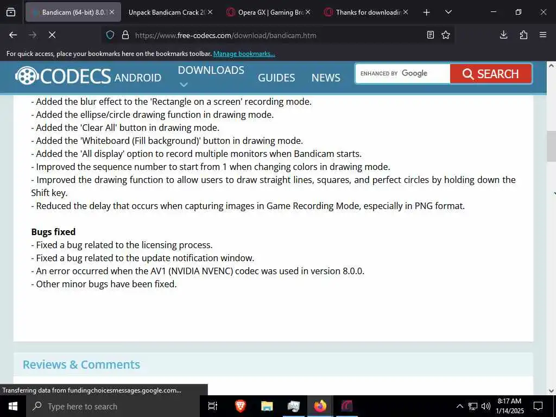Stop loading the current page
This screenshot has width=556, height=417.
(x=52, y=35)
